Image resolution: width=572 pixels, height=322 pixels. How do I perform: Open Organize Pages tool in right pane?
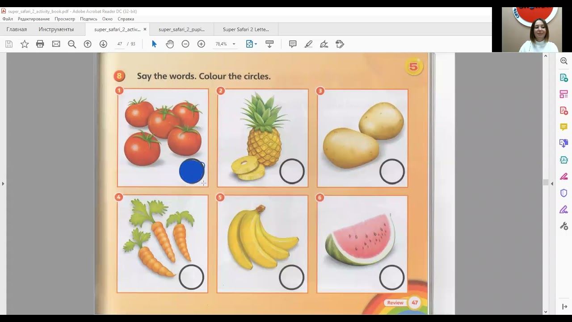coord(564,94)
